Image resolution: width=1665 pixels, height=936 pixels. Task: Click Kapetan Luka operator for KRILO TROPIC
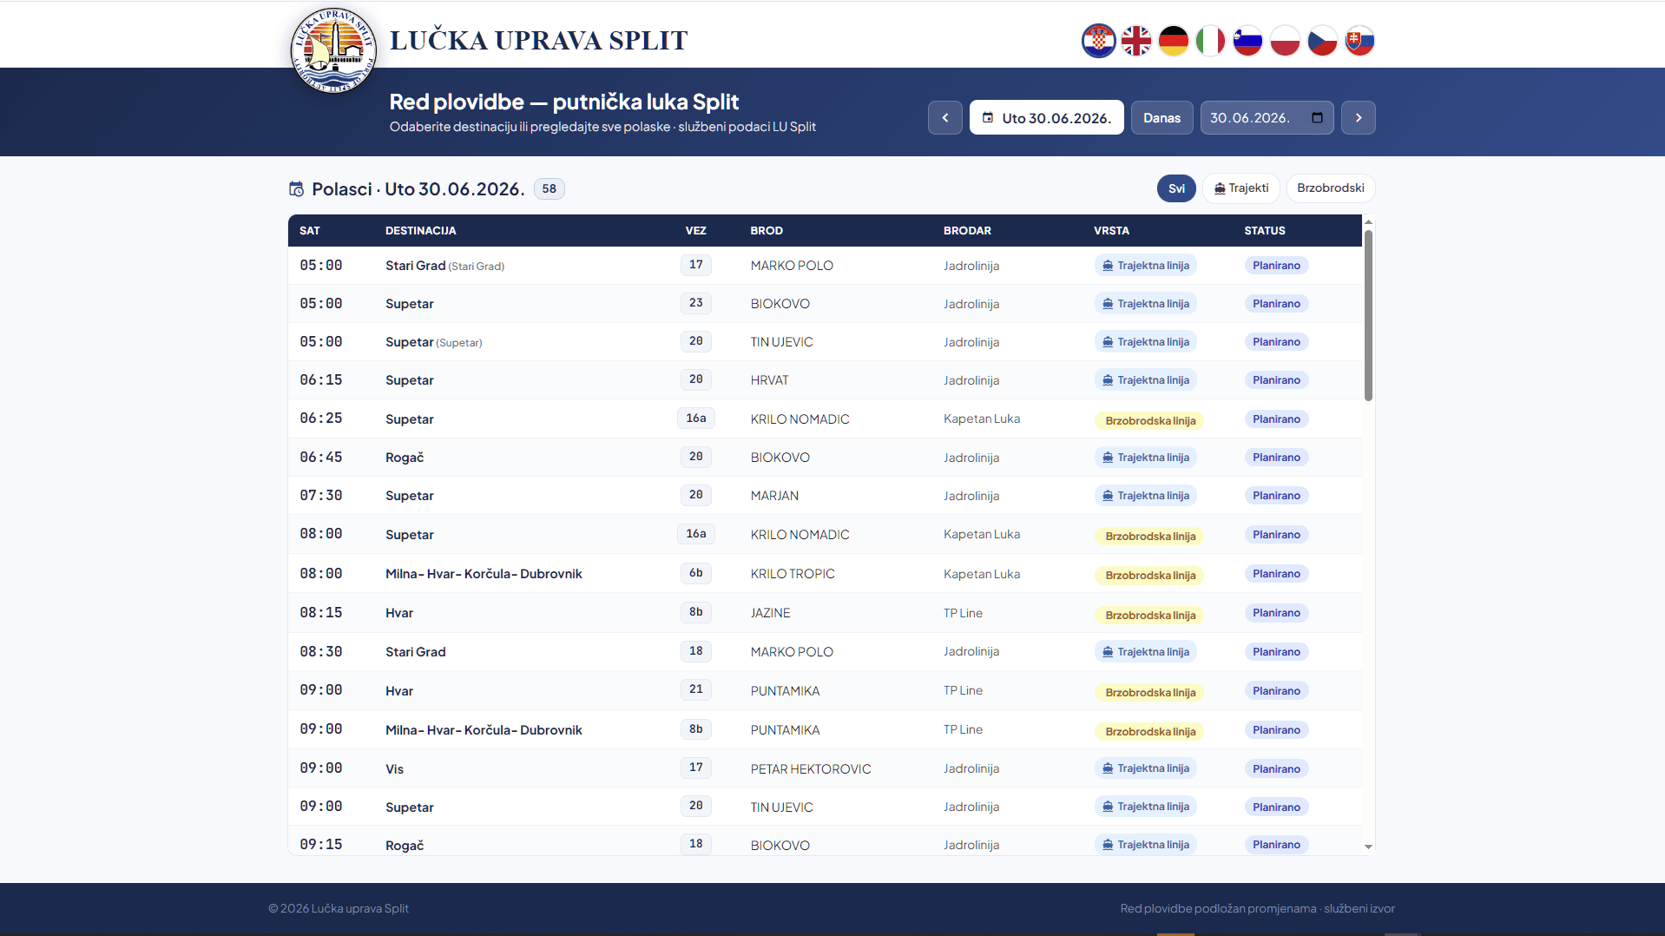981,574
